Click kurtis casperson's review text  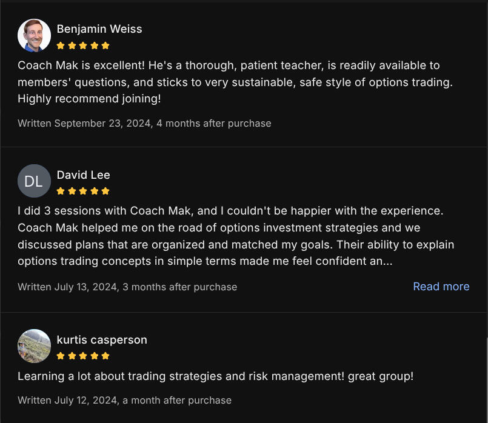pyautogui.click(x=215, y=376)
